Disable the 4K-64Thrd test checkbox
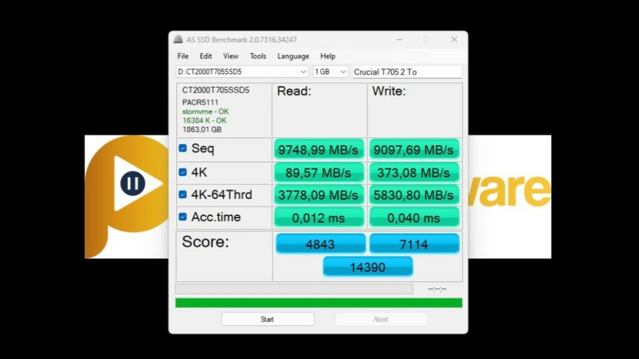 pos(183,194)
